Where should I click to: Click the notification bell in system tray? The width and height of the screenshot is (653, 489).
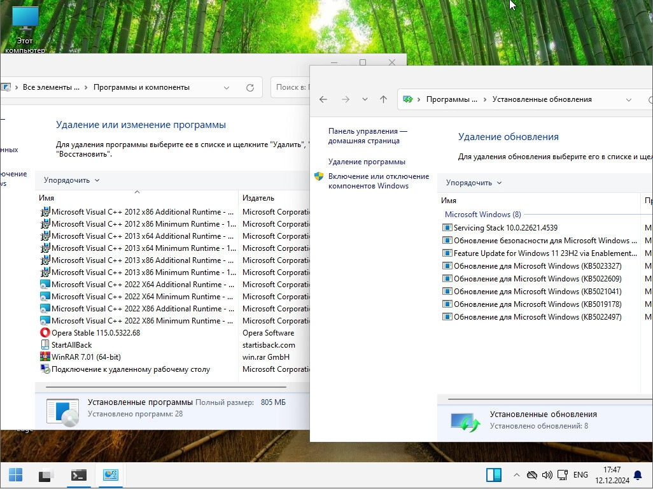(x=637, y=475)
